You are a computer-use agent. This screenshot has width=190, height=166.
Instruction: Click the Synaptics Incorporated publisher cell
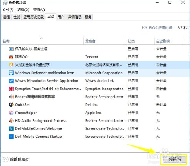click(104, 89)
